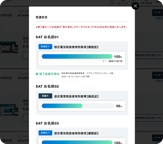Viewport: 163px width, 144px height.
Task: Close the 受講状況 modal with X button
Action: (135, 6)
